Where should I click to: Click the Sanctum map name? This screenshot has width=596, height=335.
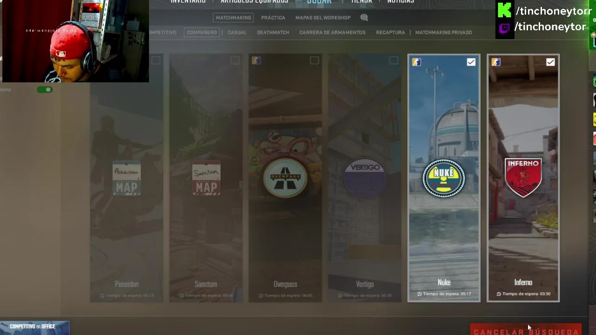point(206,284)
